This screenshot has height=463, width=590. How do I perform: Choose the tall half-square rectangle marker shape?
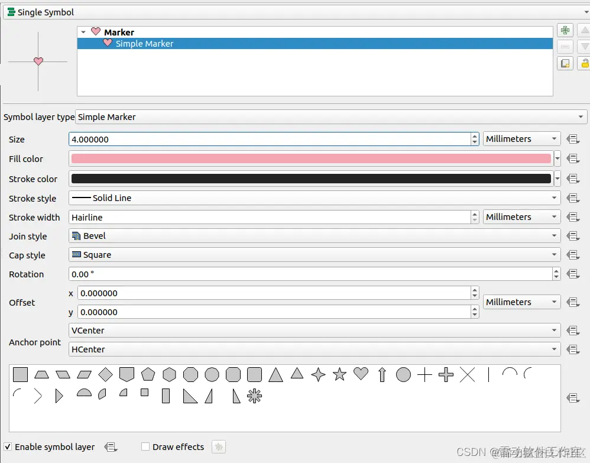tap(166, 396)
